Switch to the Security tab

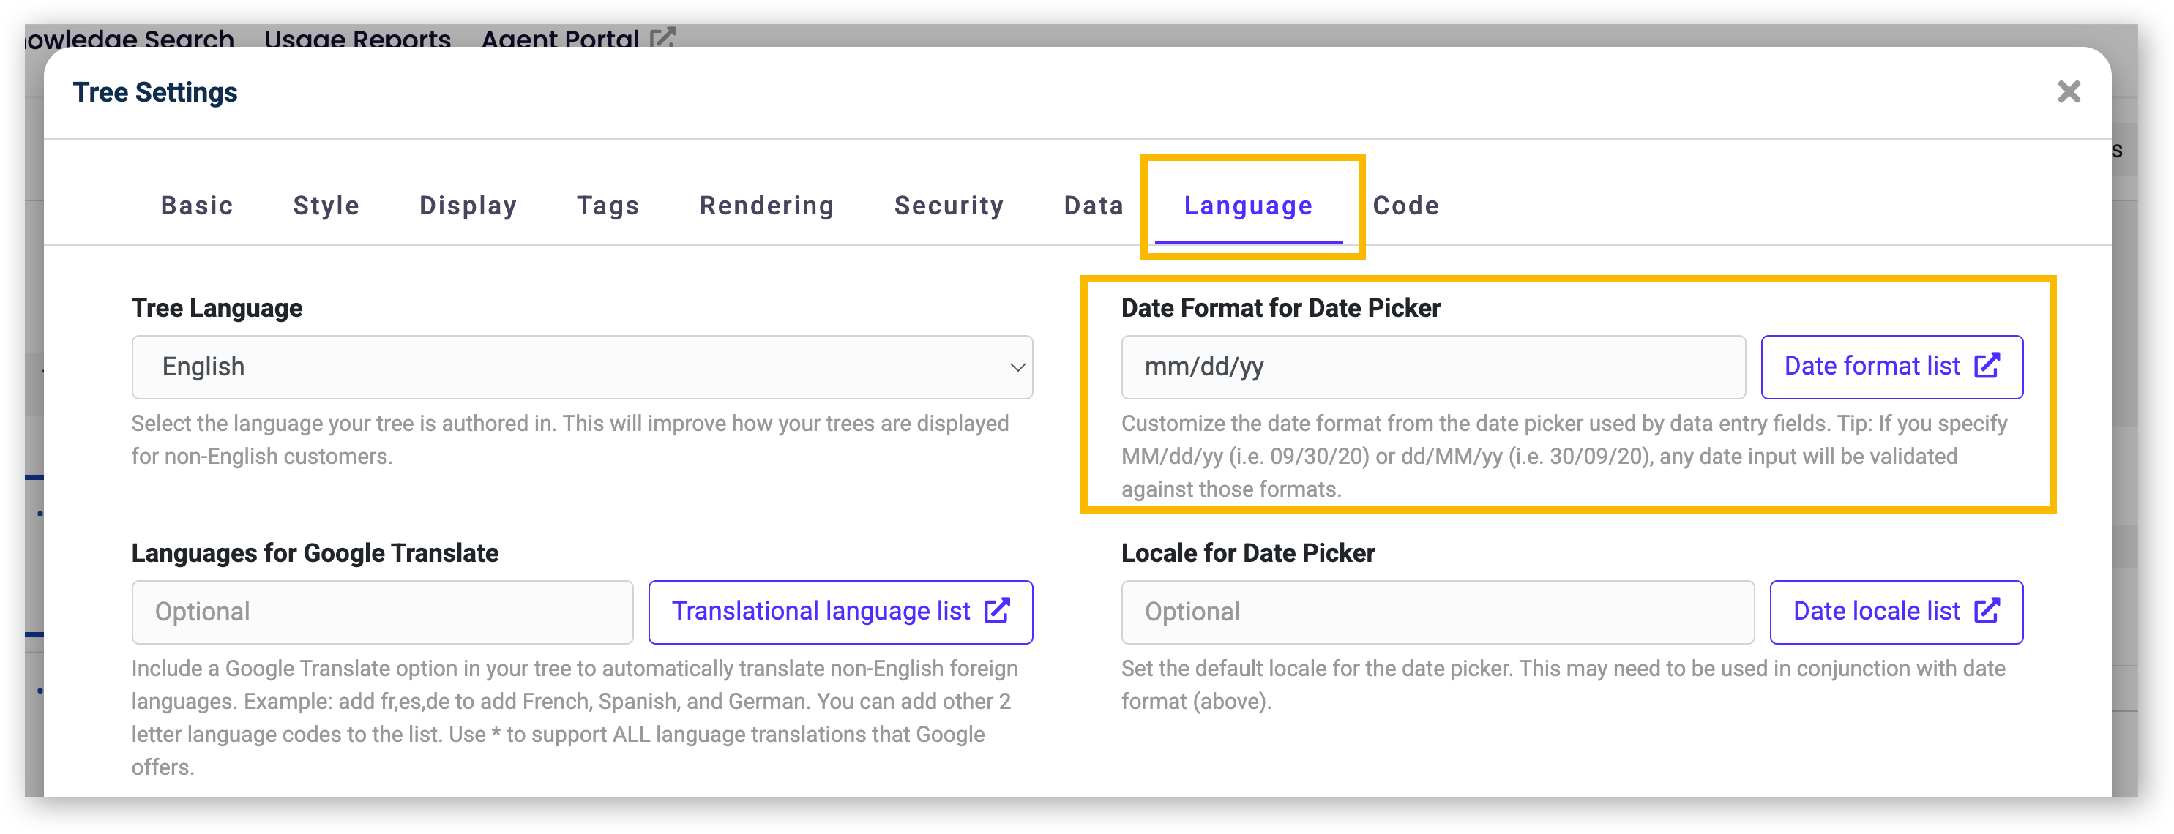click(x=949, y=206)
